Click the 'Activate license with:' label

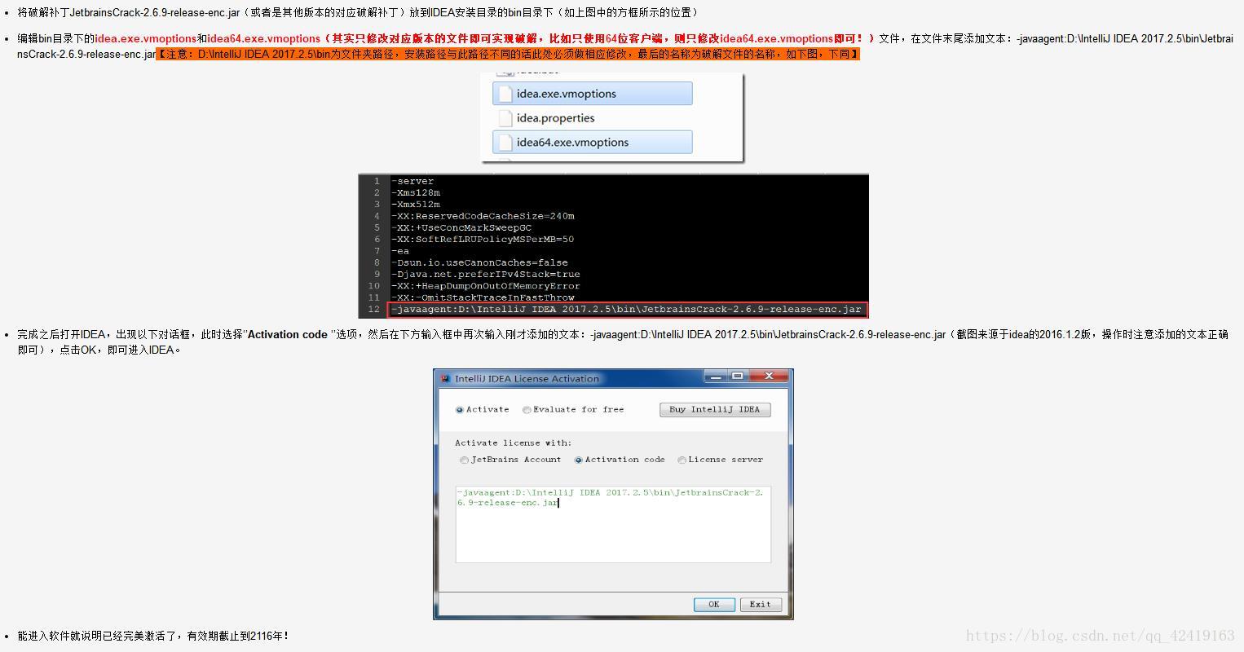(x=514, y=443)
